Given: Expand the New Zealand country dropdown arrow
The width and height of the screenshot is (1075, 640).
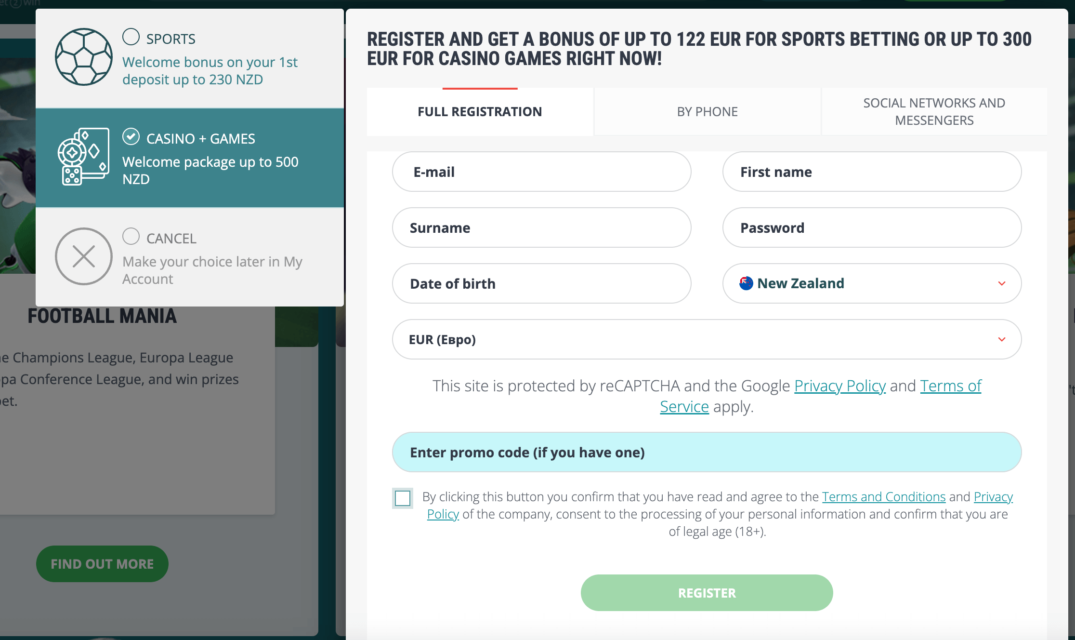Looking at the screenshot, I should point(1002,283).
